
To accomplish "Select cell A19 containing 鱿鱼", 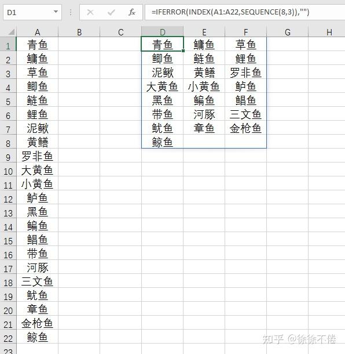I will (38, 295).
